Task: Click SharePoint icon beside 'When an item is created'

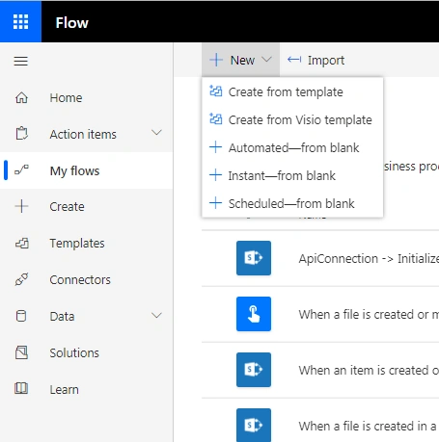Action: click(254, 370)
